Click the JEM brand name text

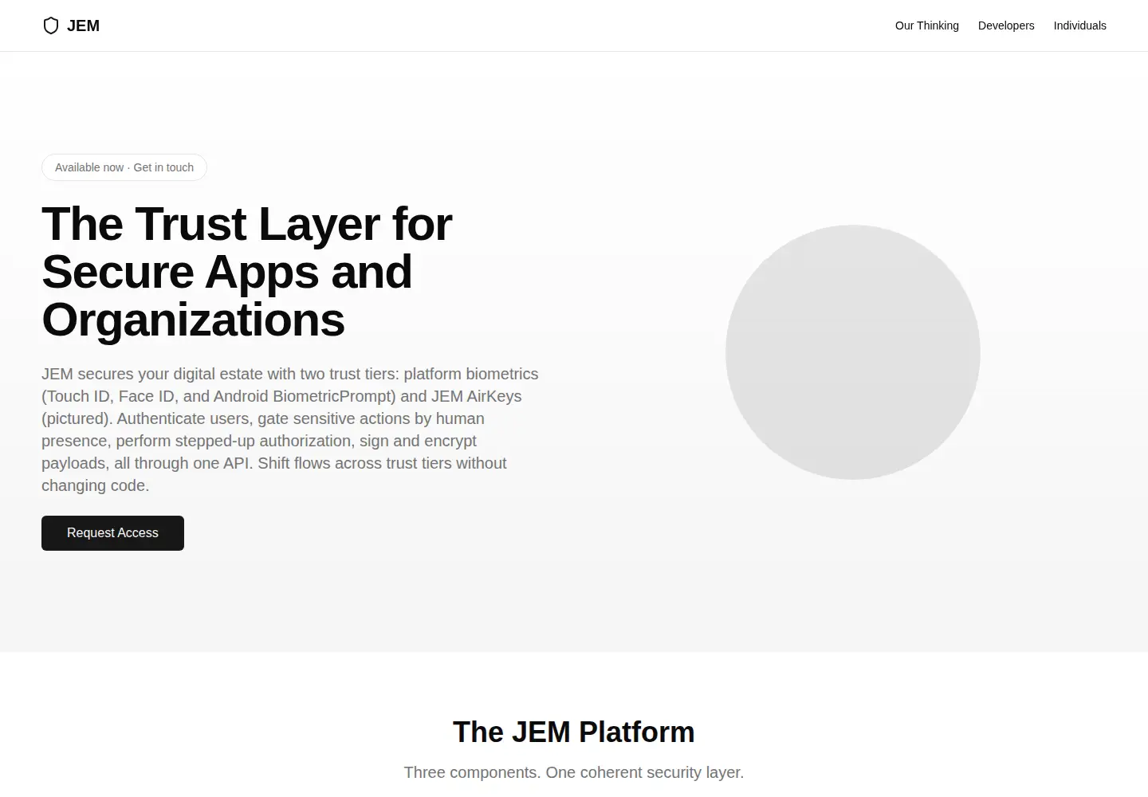83,26
